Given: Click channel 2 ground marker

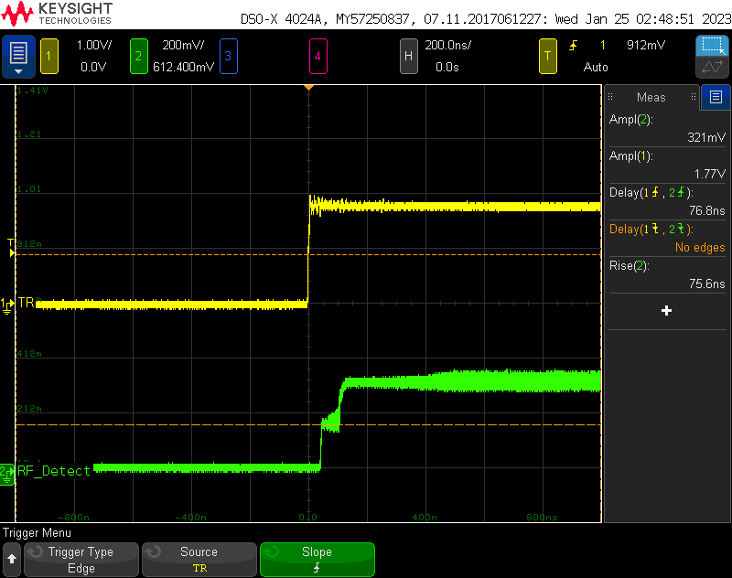Looking at the screenshot, I should (x=6, y=474).
